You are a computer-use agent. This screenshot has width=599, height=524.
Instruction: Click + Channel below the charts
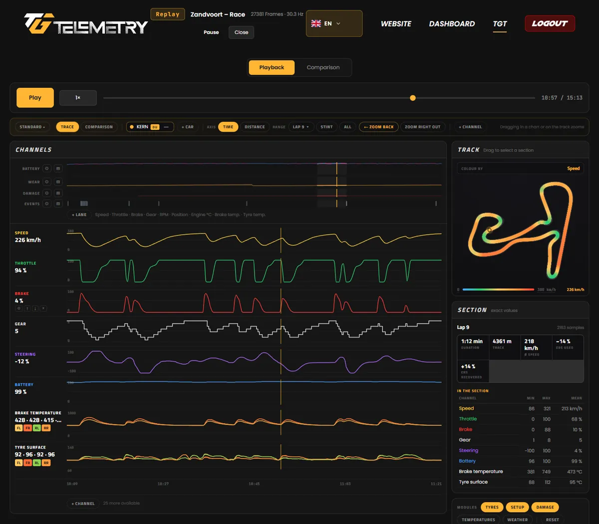click(83, 504)
